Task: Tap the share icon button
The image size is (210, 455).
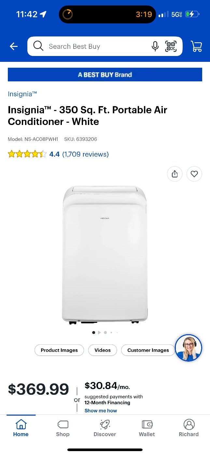Action: tap(175, 174)
